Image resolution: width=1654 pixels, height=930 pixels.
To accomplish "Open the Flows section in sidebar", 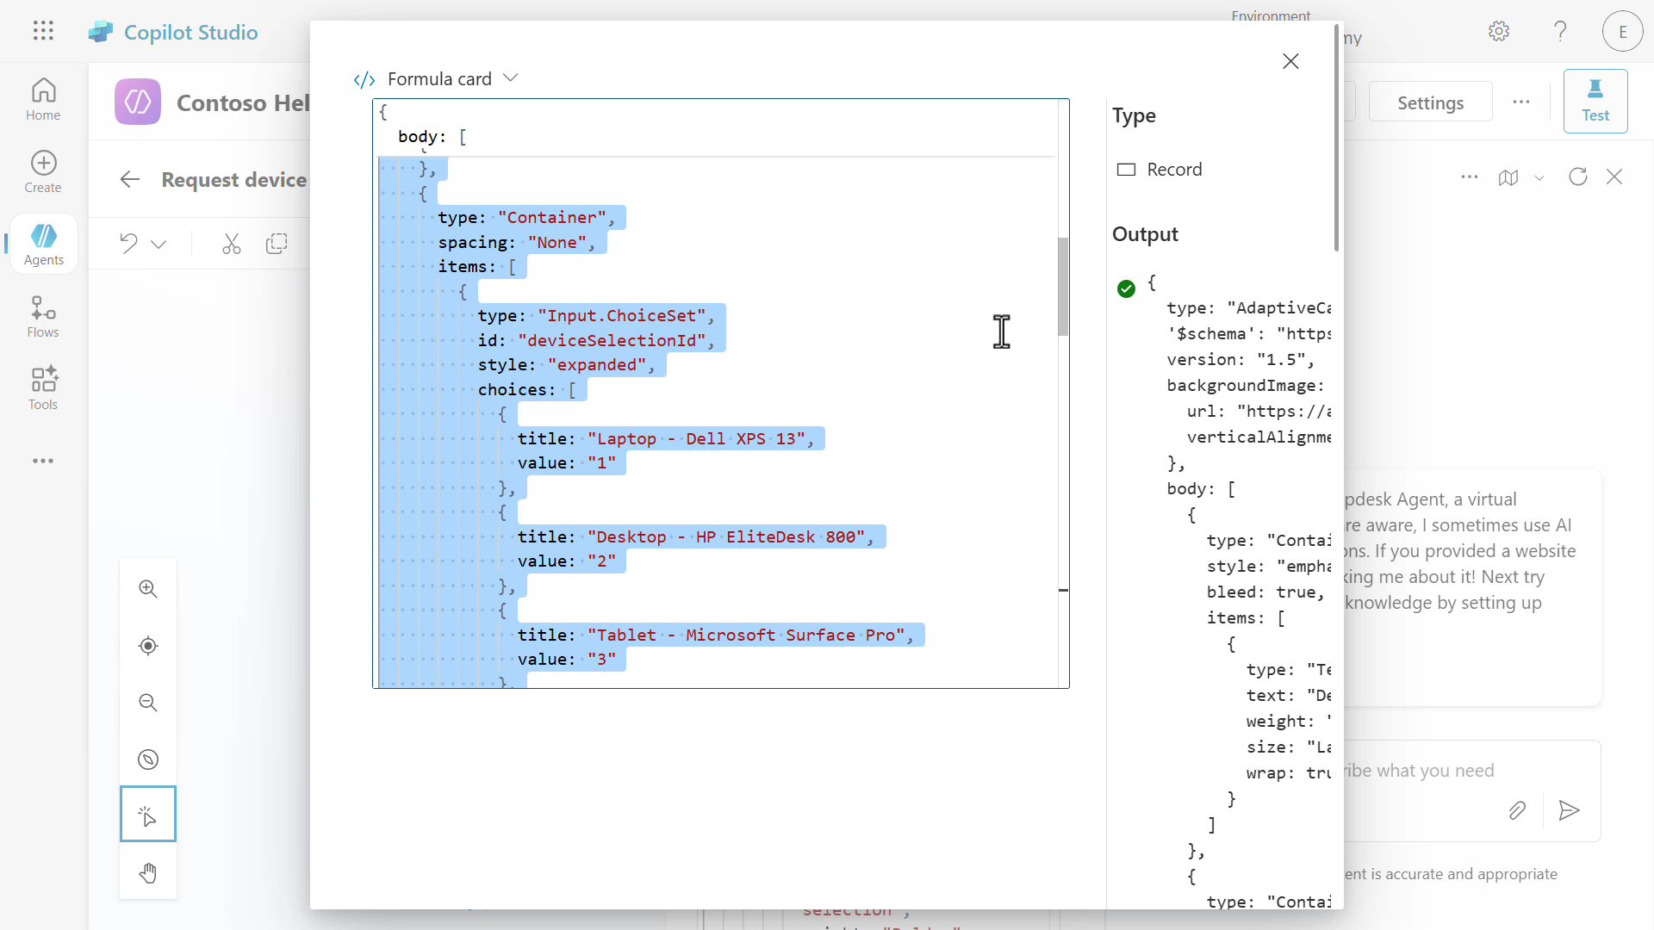I will tap(42, 316).
